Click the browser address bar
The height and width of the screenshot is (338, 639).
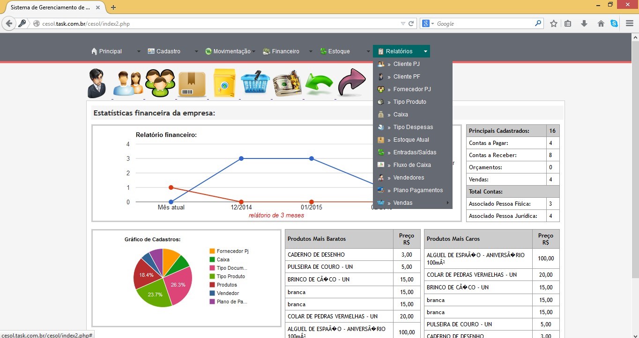tap(215, 23)
